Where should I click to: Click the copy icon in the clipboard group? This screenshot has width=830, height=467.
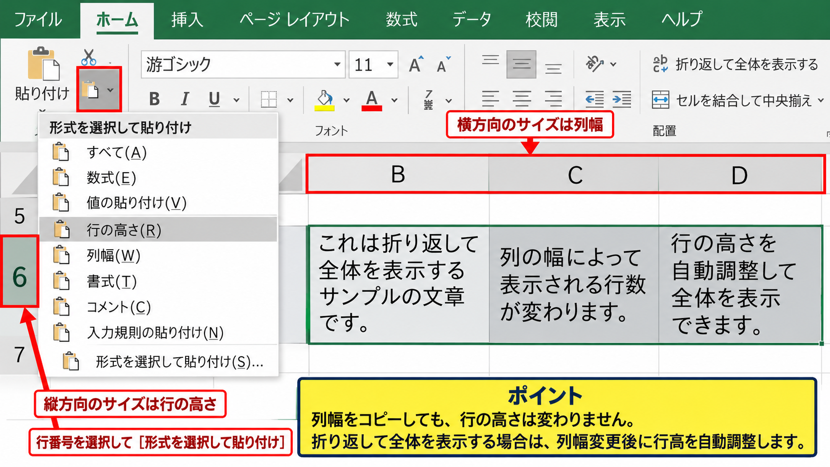(91, 90)
